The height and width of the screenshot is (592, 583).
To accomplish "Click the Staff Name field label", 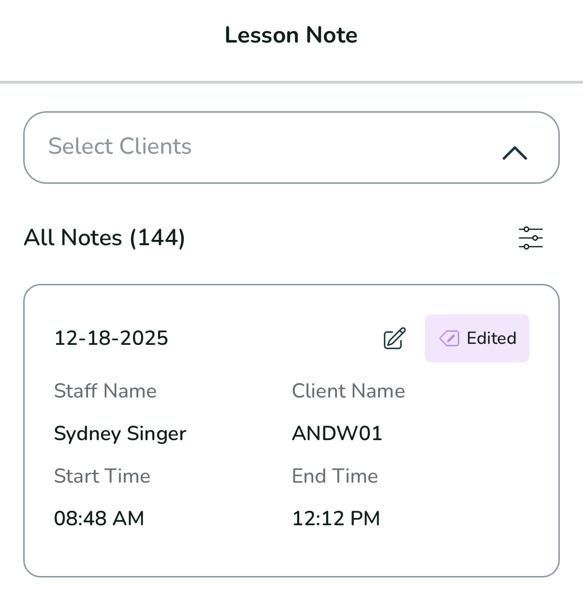I will 105,391.
